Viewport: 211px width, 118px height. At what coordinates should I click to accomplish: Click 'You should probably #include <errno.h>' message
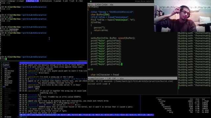(x=56, y=83)
